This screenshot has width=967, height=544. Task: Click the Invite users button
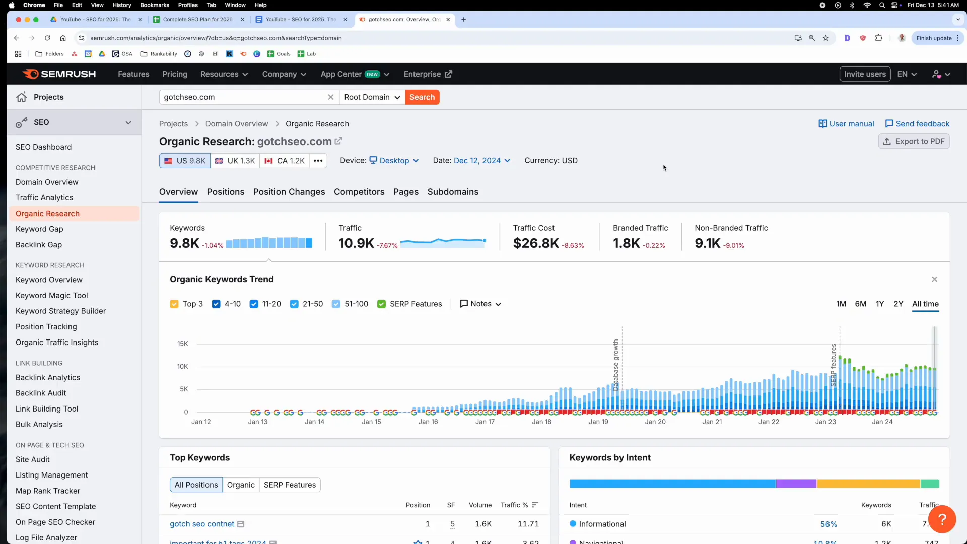coord(865,74)
